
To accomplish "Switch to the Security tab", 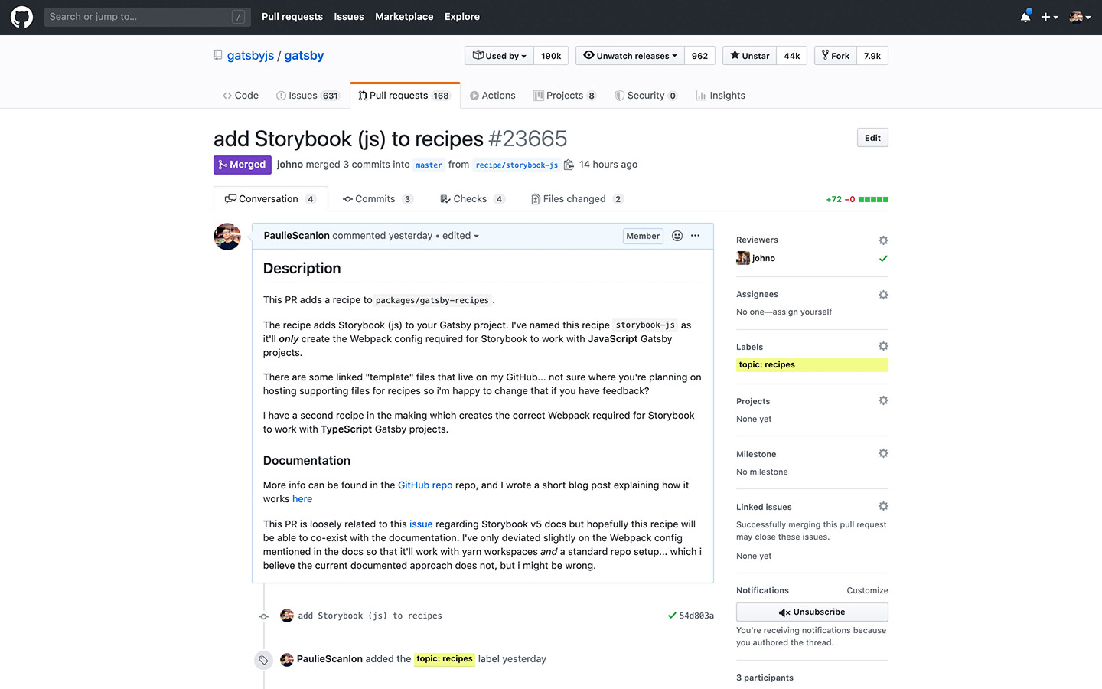I will pyautogui.click(x=646, y=96).
